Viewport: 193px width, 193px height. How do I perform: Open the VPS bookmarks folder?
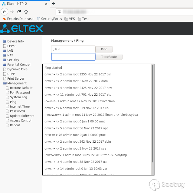(x=70, y=19)
